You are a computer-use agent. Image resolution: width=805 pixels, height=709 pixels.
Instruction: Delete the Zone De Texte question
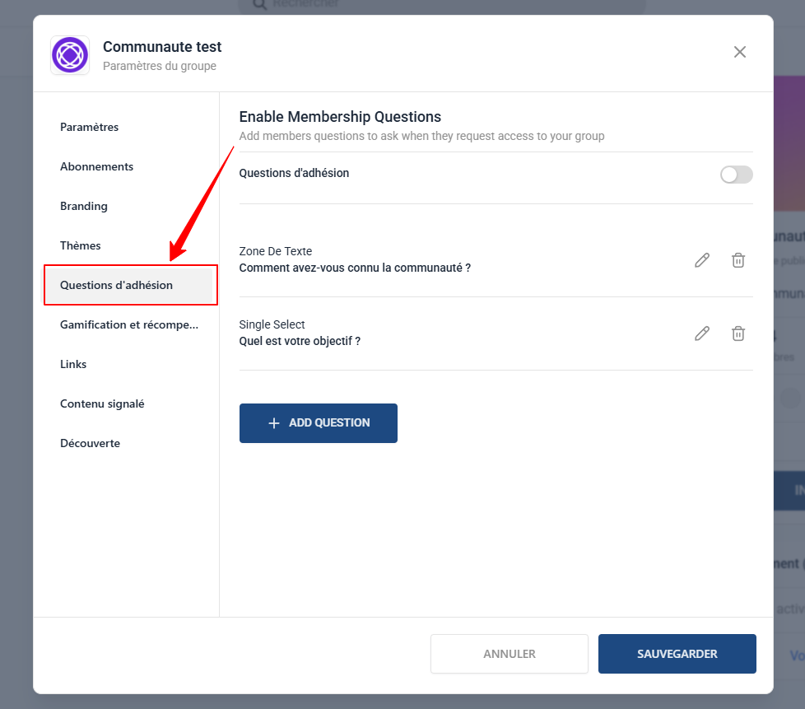[x=738, y=260]
